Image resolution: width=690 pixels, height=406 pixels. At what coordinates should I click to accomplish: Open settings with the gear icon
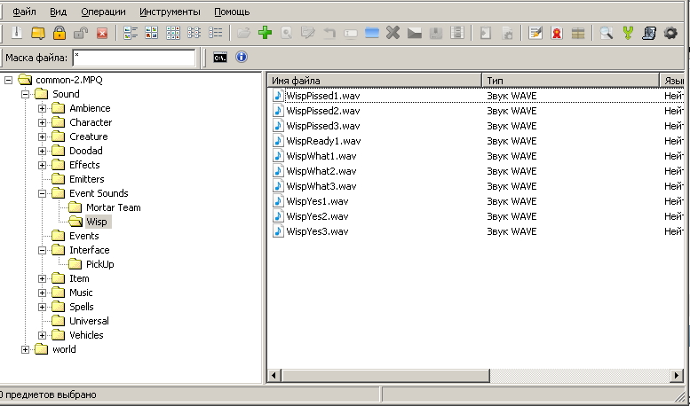[x=670, y=33]
